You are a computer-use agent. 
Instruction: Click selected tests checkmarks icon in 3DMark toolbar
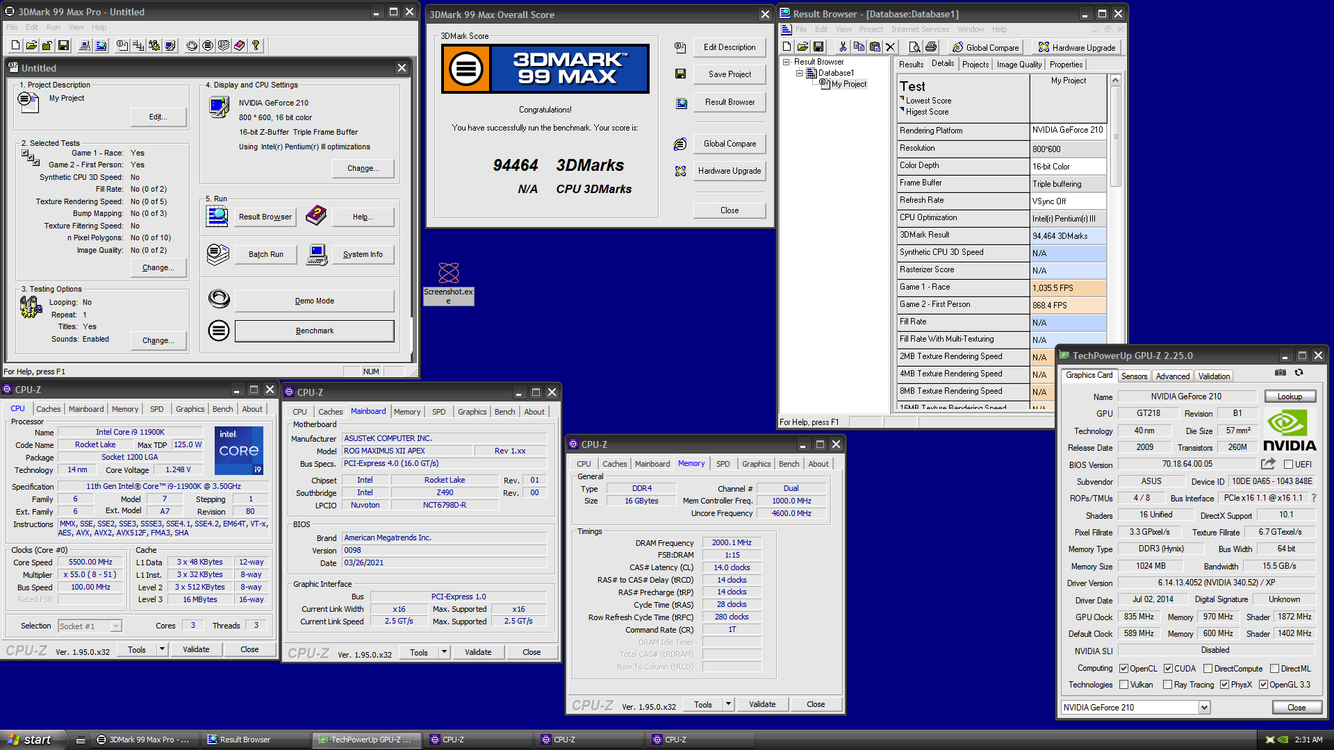point(138,46)
